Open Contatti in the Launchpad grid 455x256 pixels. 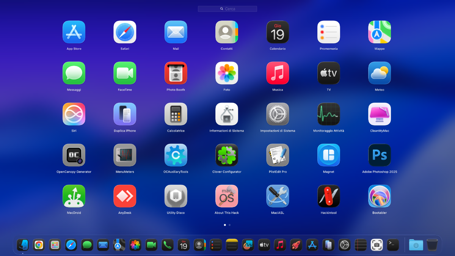pos(227,32)
